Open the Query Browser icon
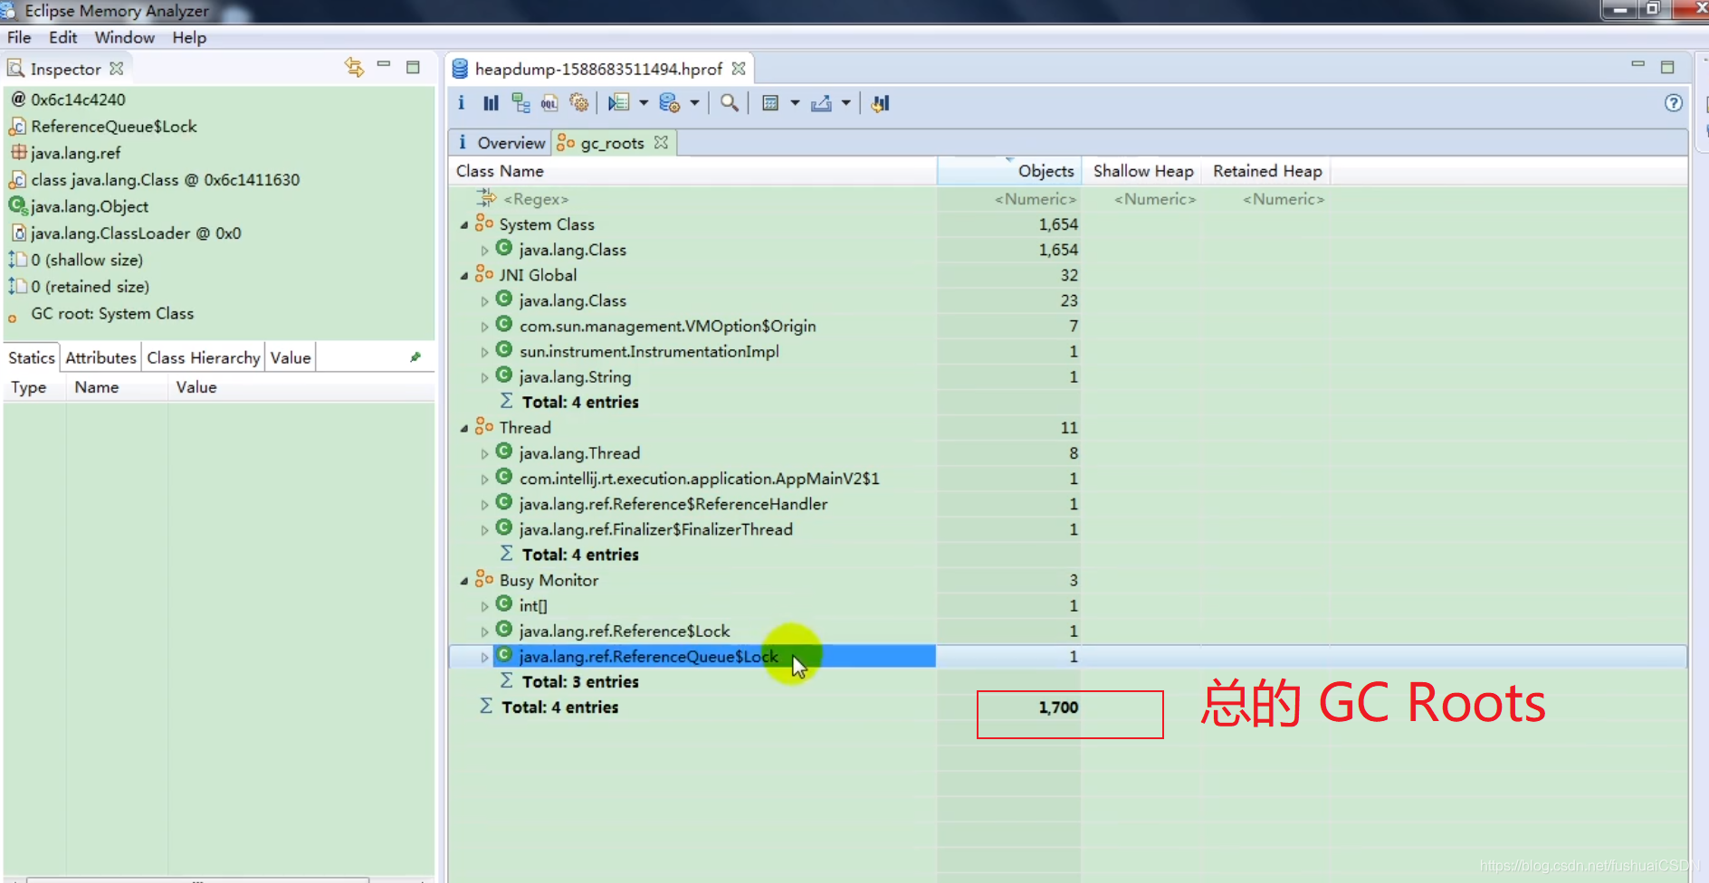 [670, 103]
